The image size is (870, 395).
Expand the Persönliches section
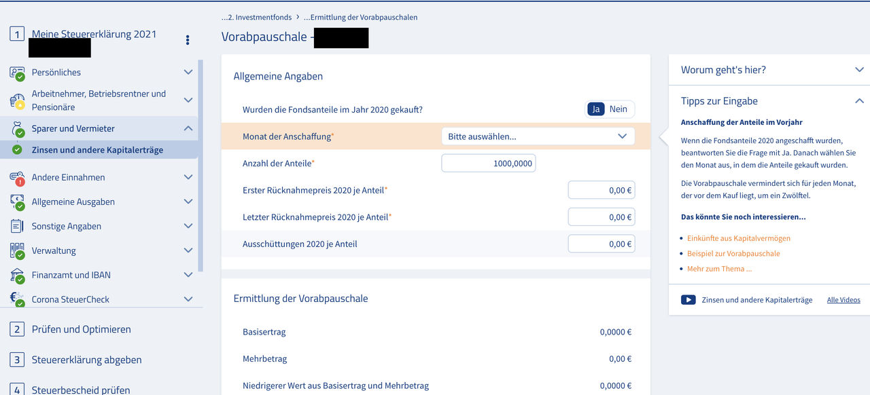[x=188, y=72]
